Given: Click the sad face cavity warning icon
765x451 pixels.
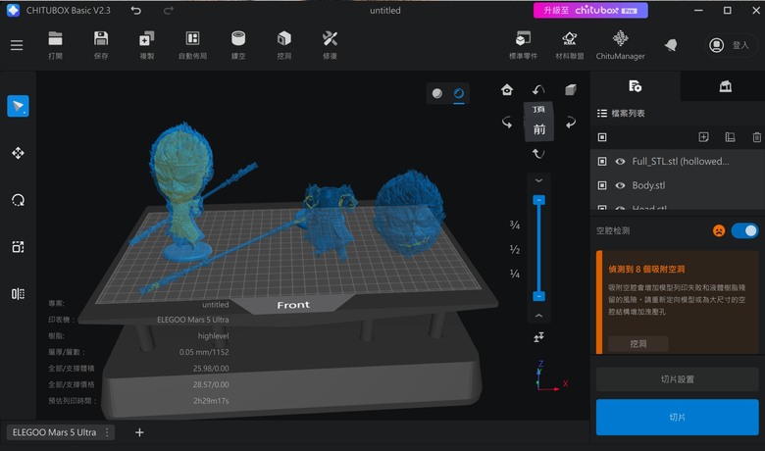Looking at the screenshot, I should point(719,230).
